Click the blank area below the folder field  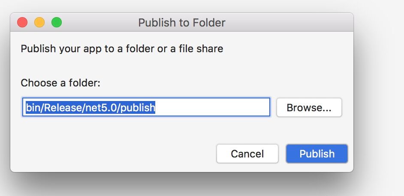[146, 128]
